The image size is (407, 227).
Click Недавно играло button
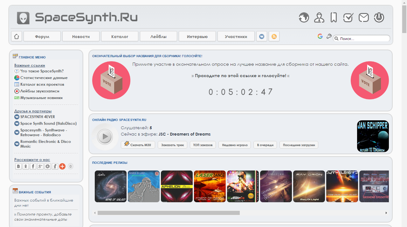point(235,145)
